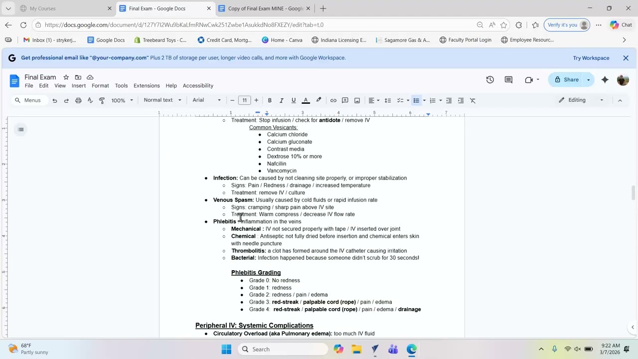This screenshot has width=638, height=359.
Task: Toggle bold formatting
Action: [x=270, y=100]
